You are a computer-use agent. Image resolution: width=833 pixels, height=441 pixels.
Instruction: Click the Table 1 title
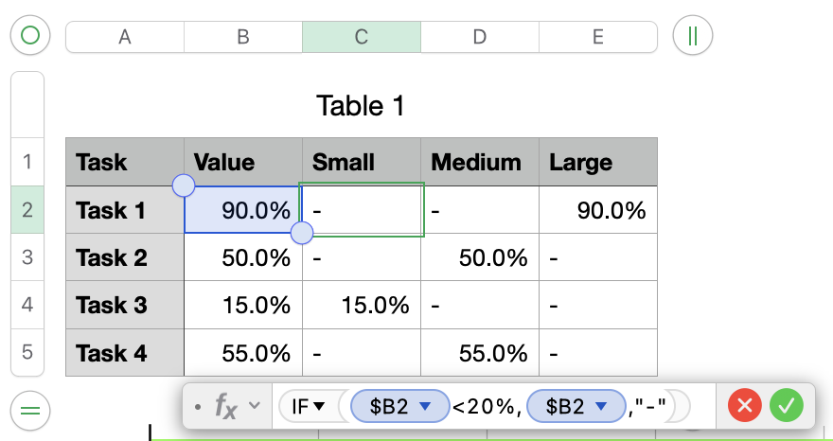361,105
